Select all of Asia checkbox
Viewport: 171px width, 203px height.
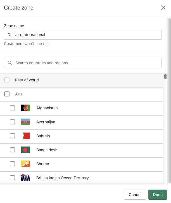click(7, 94)
